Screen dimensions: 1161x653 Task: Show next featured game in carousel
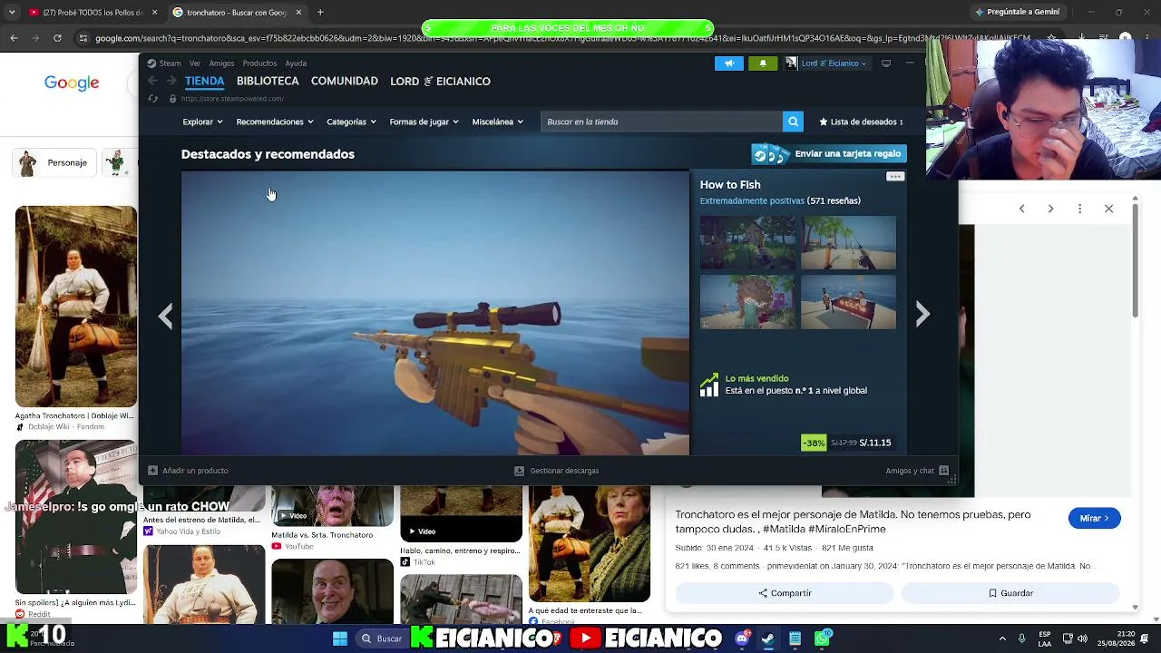tap(922, 315)
